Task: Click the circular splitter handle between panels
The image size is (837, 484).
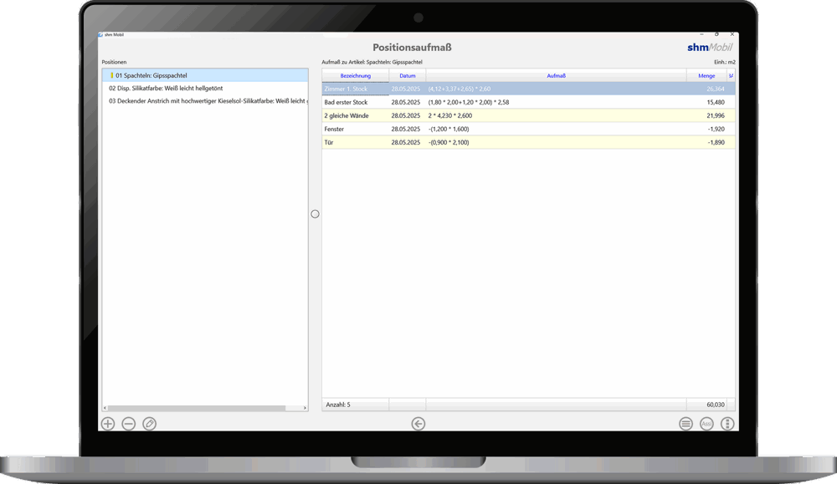Action: tap(315, 214)
